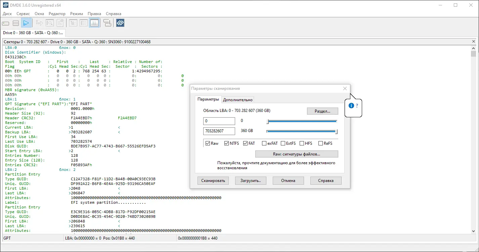Click the select drive icon in toolbar

pyautogui.click(x=6, y=23)
